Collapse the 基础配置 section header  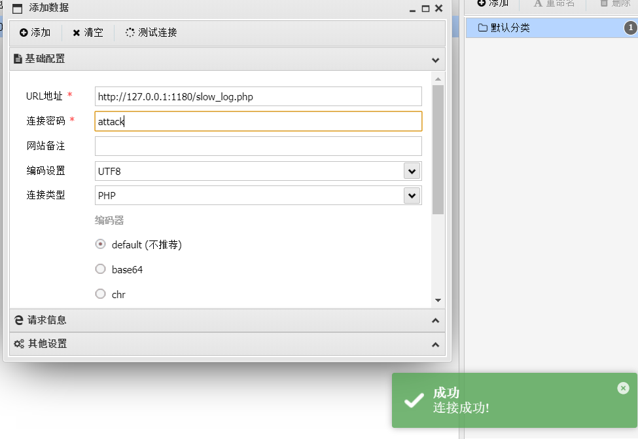click(x=226, y=59)
